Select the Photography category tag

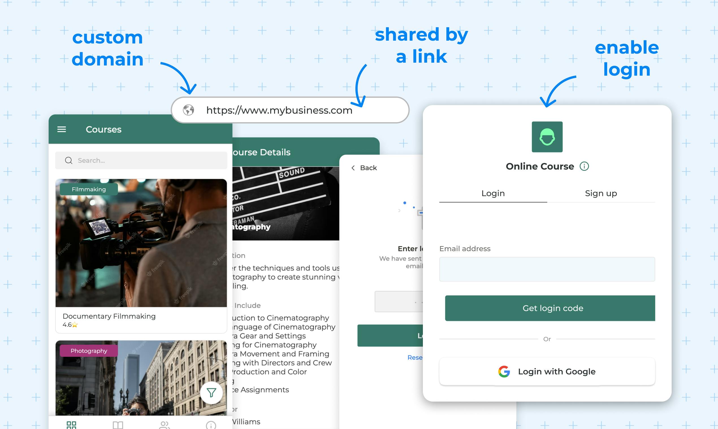pyautogui.click(x=89, y=351)
